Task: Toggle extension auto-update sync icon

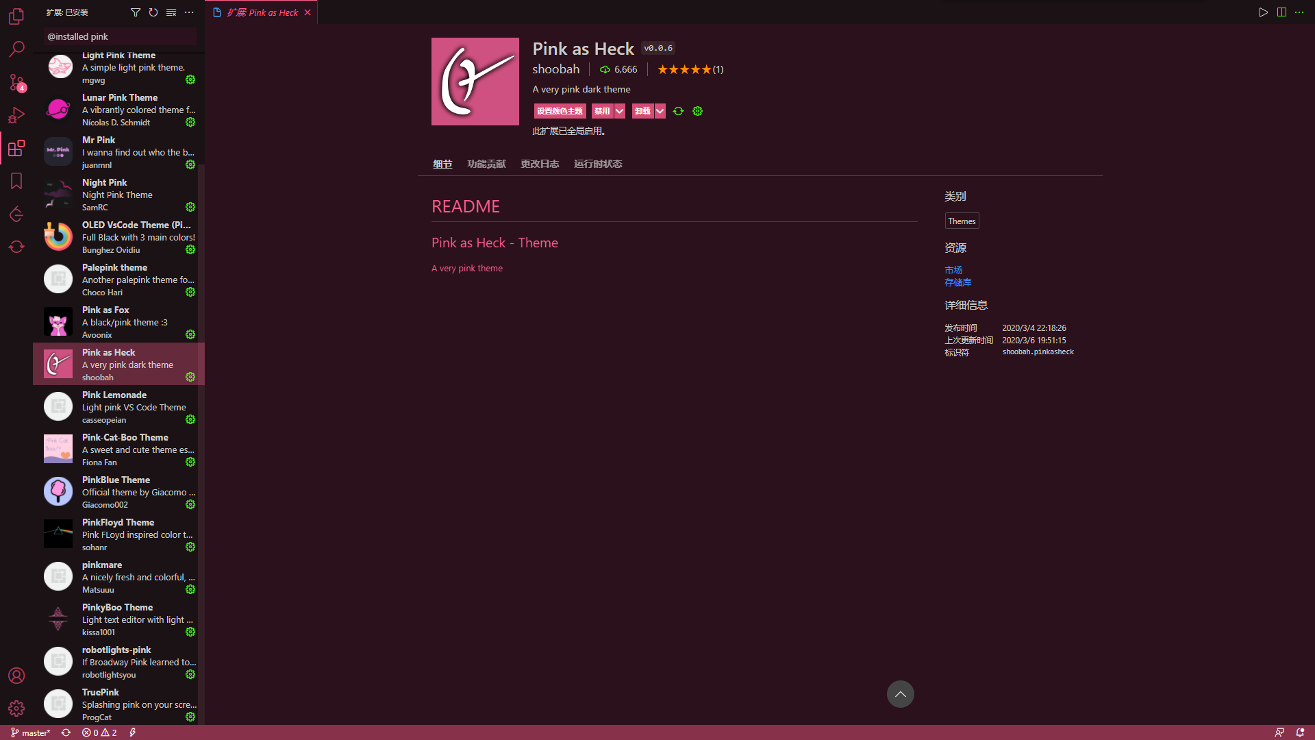Action: [678, 111]
